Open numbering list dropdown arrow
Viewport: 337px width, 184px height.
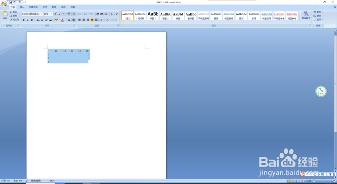tap(89, 14)
